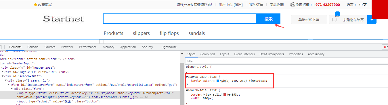The width and height of the screenshot is (388, 105).
Task: Click the blue rgb(0, 140, 255) color swatch
Action: click(x=218, y=81)
